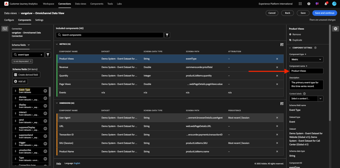Click the Create derived field button
Viewport: 340px width, 168px height.
[x=26, y=75]
